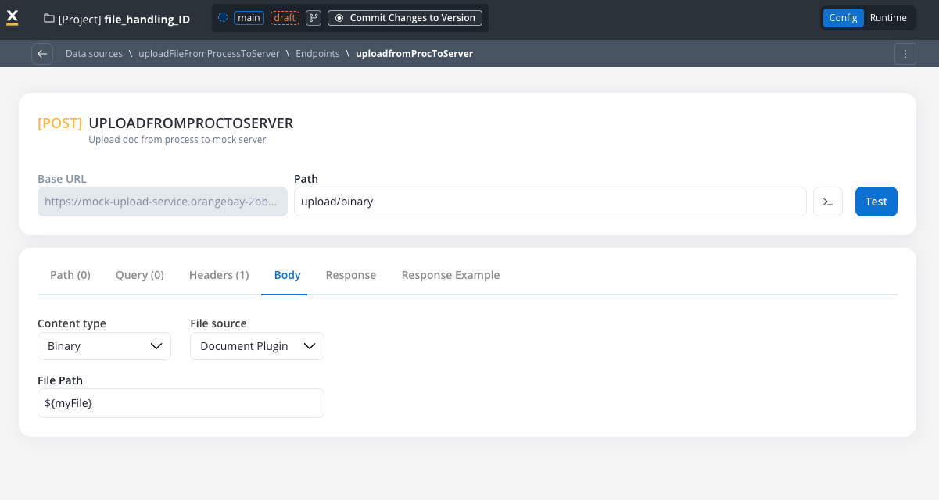This screenshot has width=939, height=500.
Task: Enable Config mode
Action: (843, 17)
